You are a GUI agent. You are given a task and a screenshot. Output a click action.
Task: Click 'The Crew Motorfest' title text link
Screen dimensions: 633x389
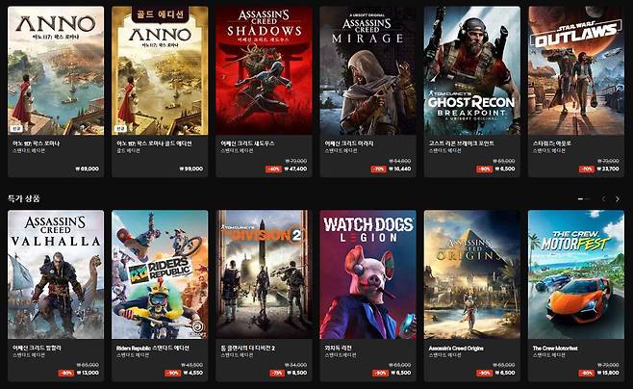click(x=555, y=349)
